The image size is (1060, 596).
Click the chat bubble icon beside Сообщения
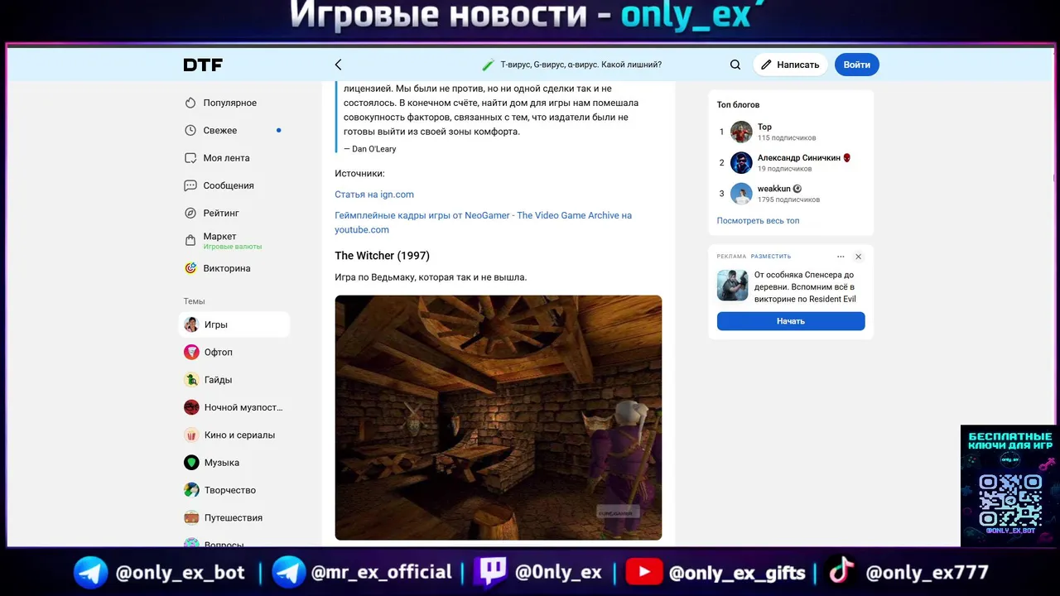pos(190,185)
